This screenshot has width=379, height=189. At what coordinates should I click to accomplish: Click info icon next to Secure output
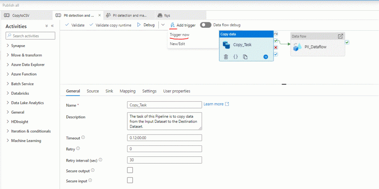click(93, 171)
